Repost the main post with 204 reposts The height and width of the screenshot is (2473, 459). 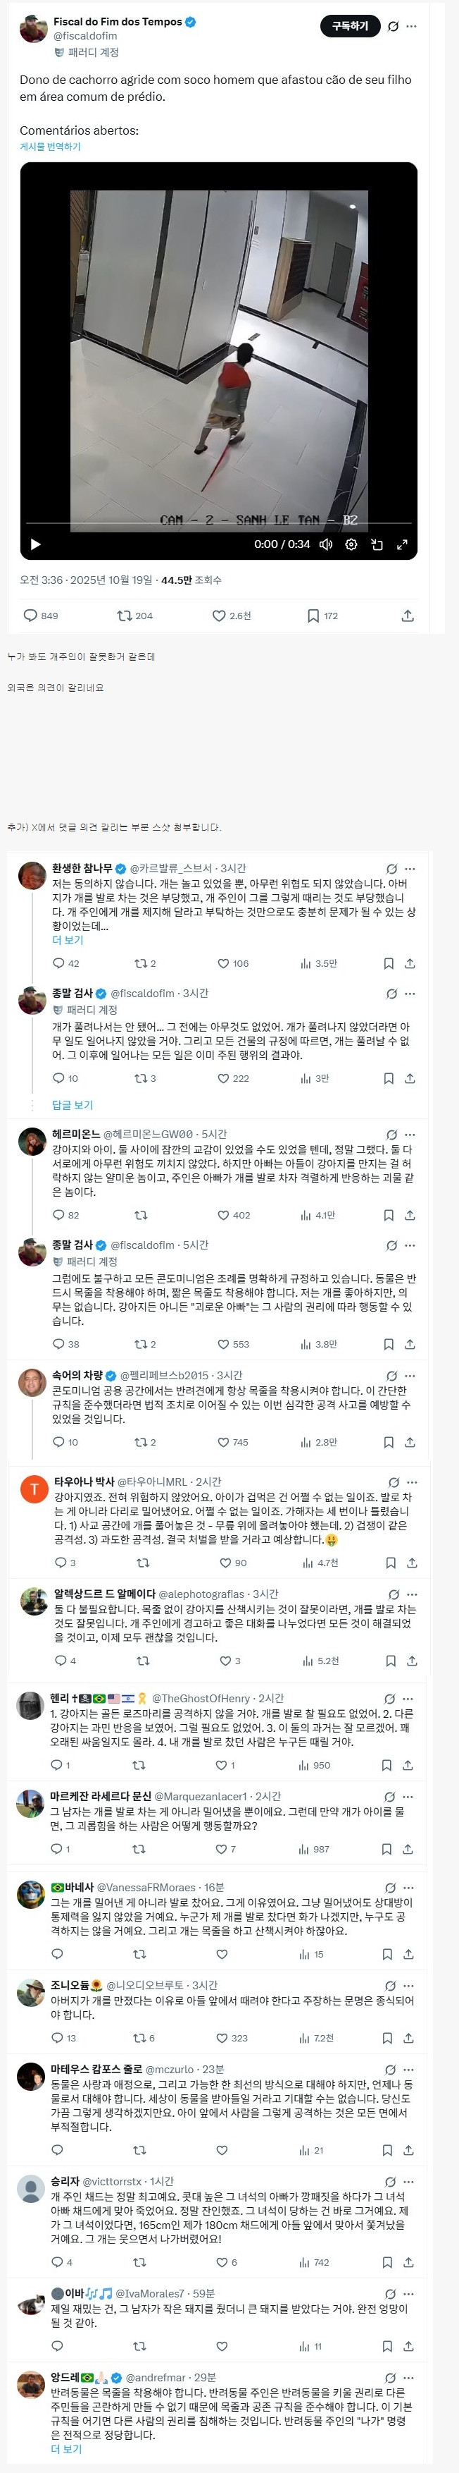coord(125,616)
